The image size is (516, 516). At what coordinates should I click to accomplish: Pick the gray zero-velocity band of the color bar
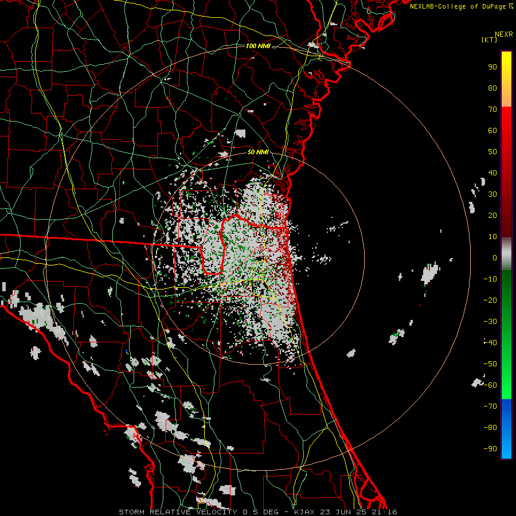[506, 254]
